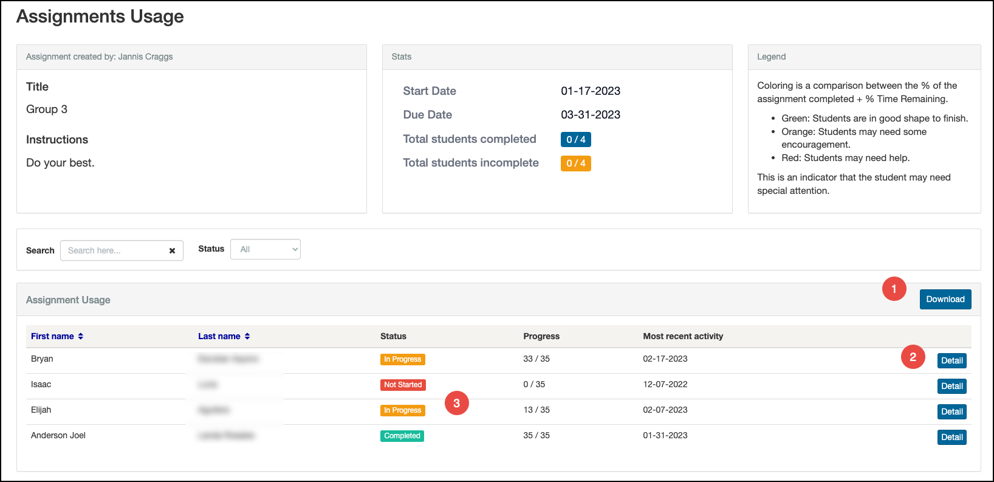Open Detail for Isaac
Screen dimensions: 994x482
click(952, 386)
